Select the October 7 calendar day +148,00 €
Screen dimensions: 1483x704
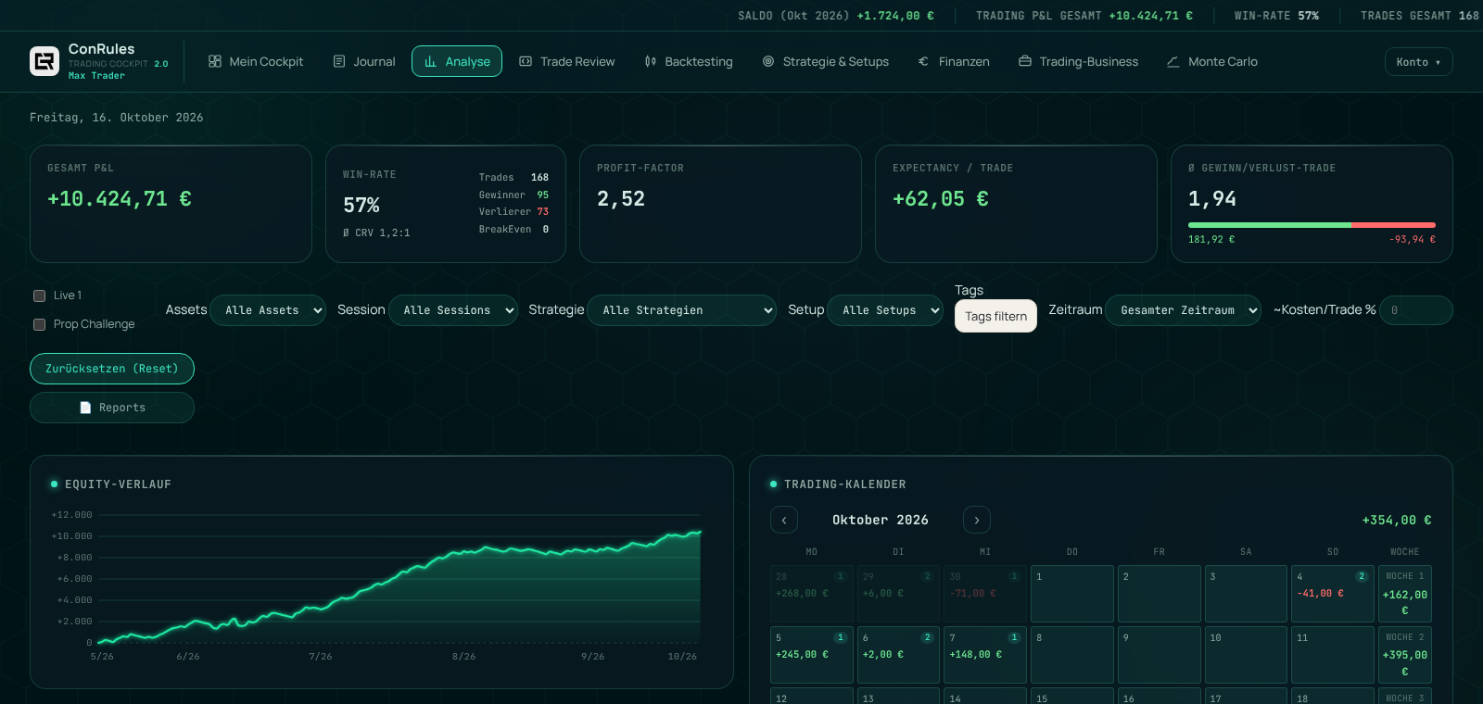coord(985,655)
